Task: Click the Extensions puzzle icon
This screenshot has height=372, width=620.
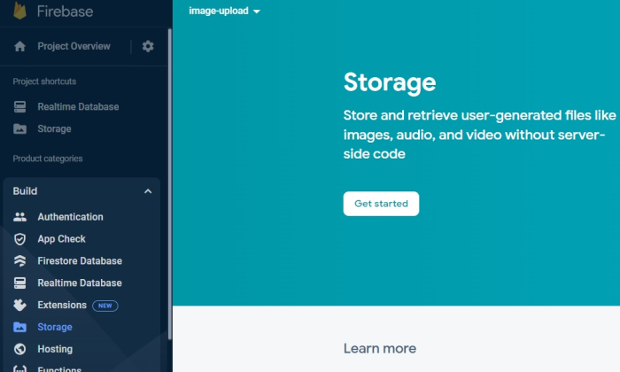Action: click(19, 306)
